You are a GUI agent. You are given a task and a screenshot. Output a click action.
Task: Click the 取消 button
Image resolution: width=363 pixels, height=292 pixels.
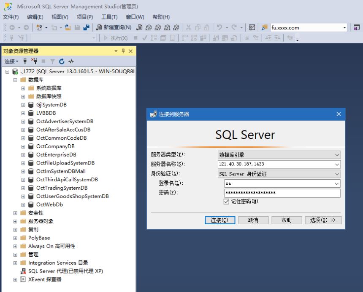[x=253, y=220]
